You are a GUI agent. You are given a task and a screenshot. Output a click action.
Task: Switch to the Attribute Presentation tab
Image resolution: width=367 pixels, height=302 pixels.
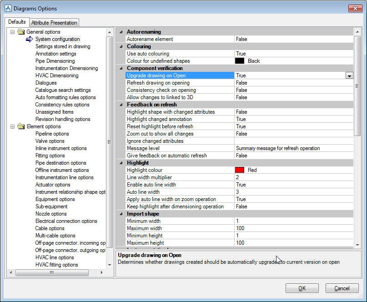[x=54, y=22]
